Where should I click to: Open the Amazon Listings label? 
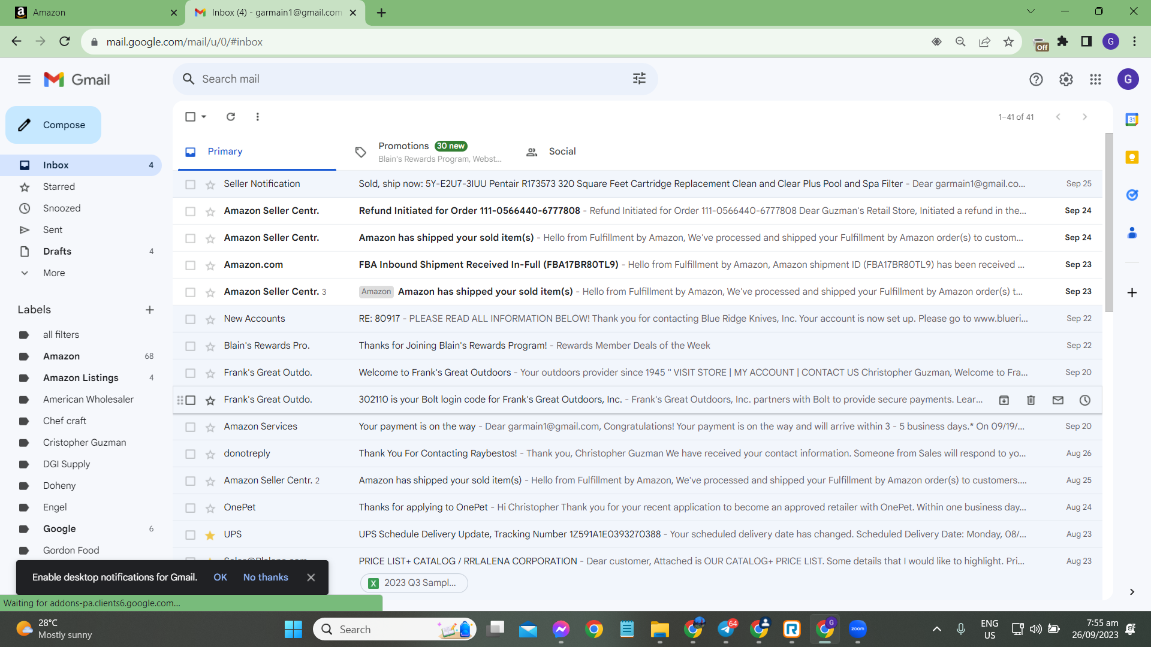pyautogui.click(x=81, y=378)
